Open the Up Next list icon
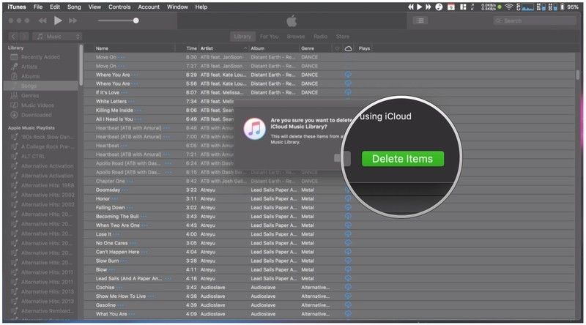586x325 pixels. 420,20
